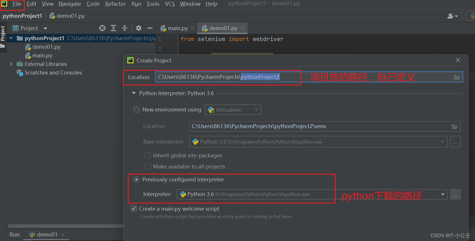Click the Expand All icon in Project panel

tap(113, 28)
